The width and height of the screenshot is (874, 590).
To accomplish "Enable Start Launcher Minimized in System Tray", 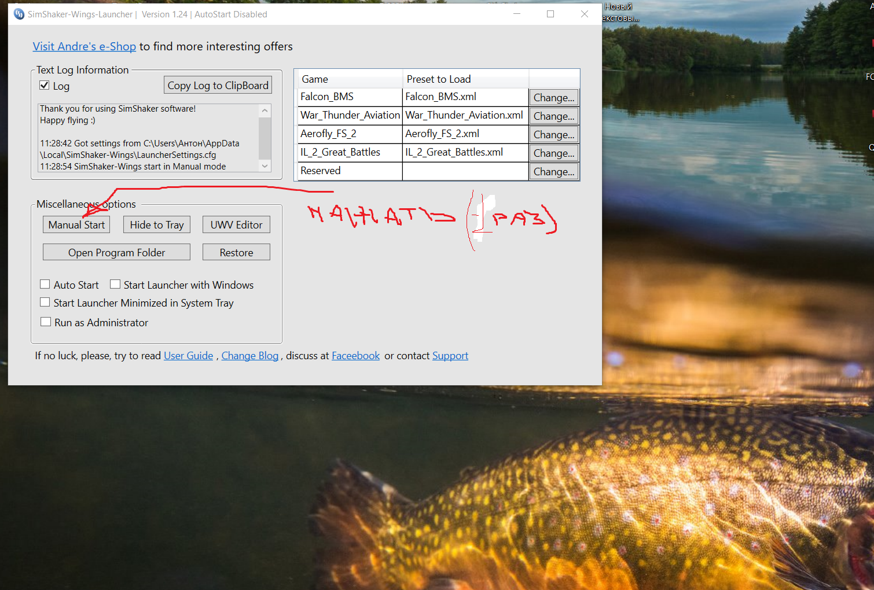I will [x=45, y=302].
